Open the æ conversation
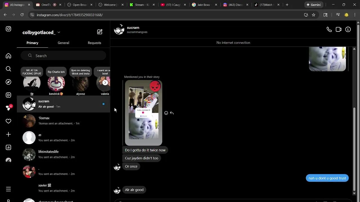Image resolution: width=360 pixels, height=202 pixels. [63, 137]
